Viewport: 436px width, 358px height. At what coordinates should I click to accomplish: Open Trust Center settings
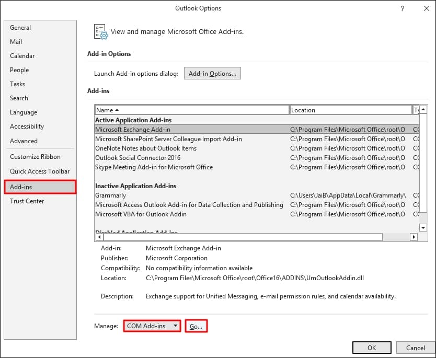click(40, 201)
